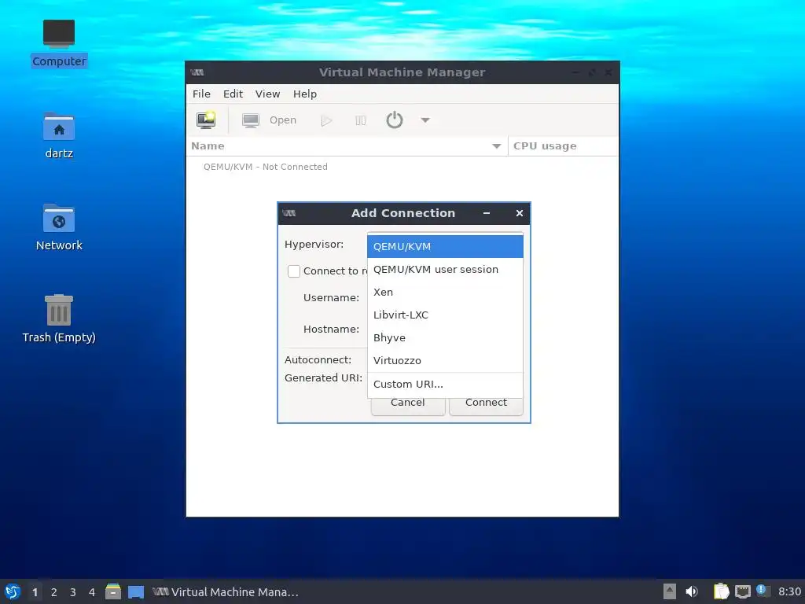
Task: Switch to workspace 2
Action: (x=54, y=592)
